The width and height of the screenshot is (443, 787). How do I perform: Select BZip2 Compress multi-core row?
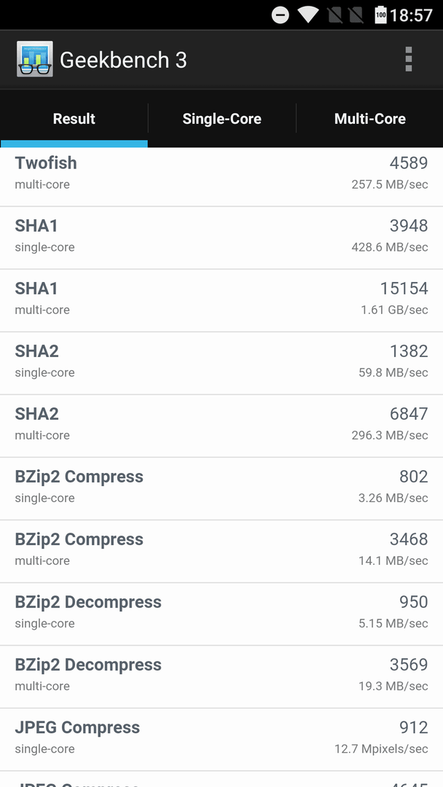coord(221,551)
